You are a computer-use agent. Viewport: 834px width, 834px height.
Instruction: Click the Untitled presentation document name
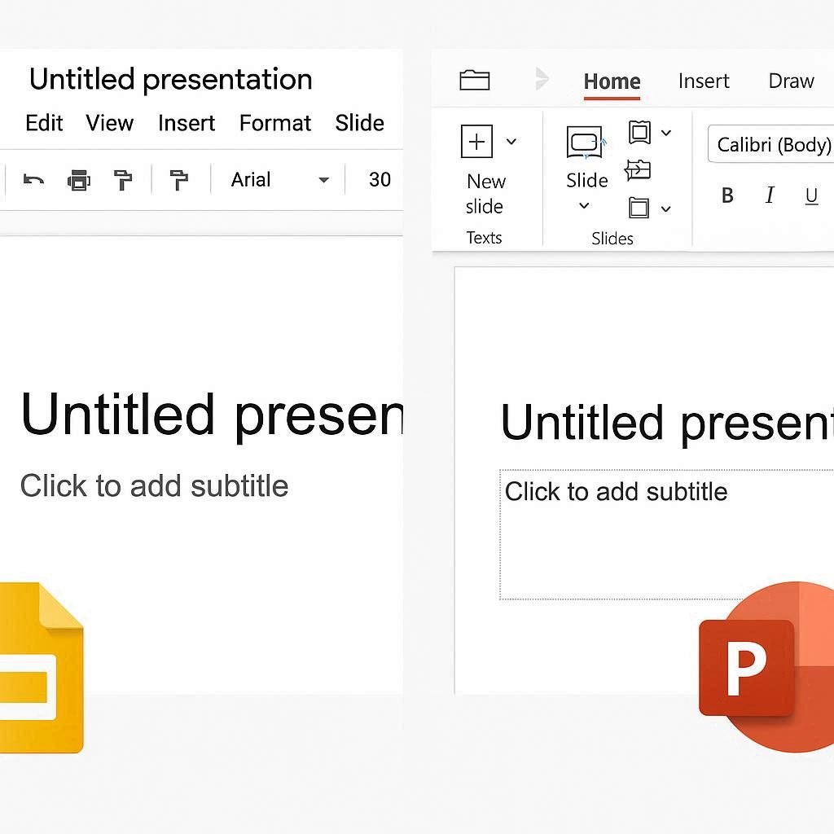click(171, 80)
